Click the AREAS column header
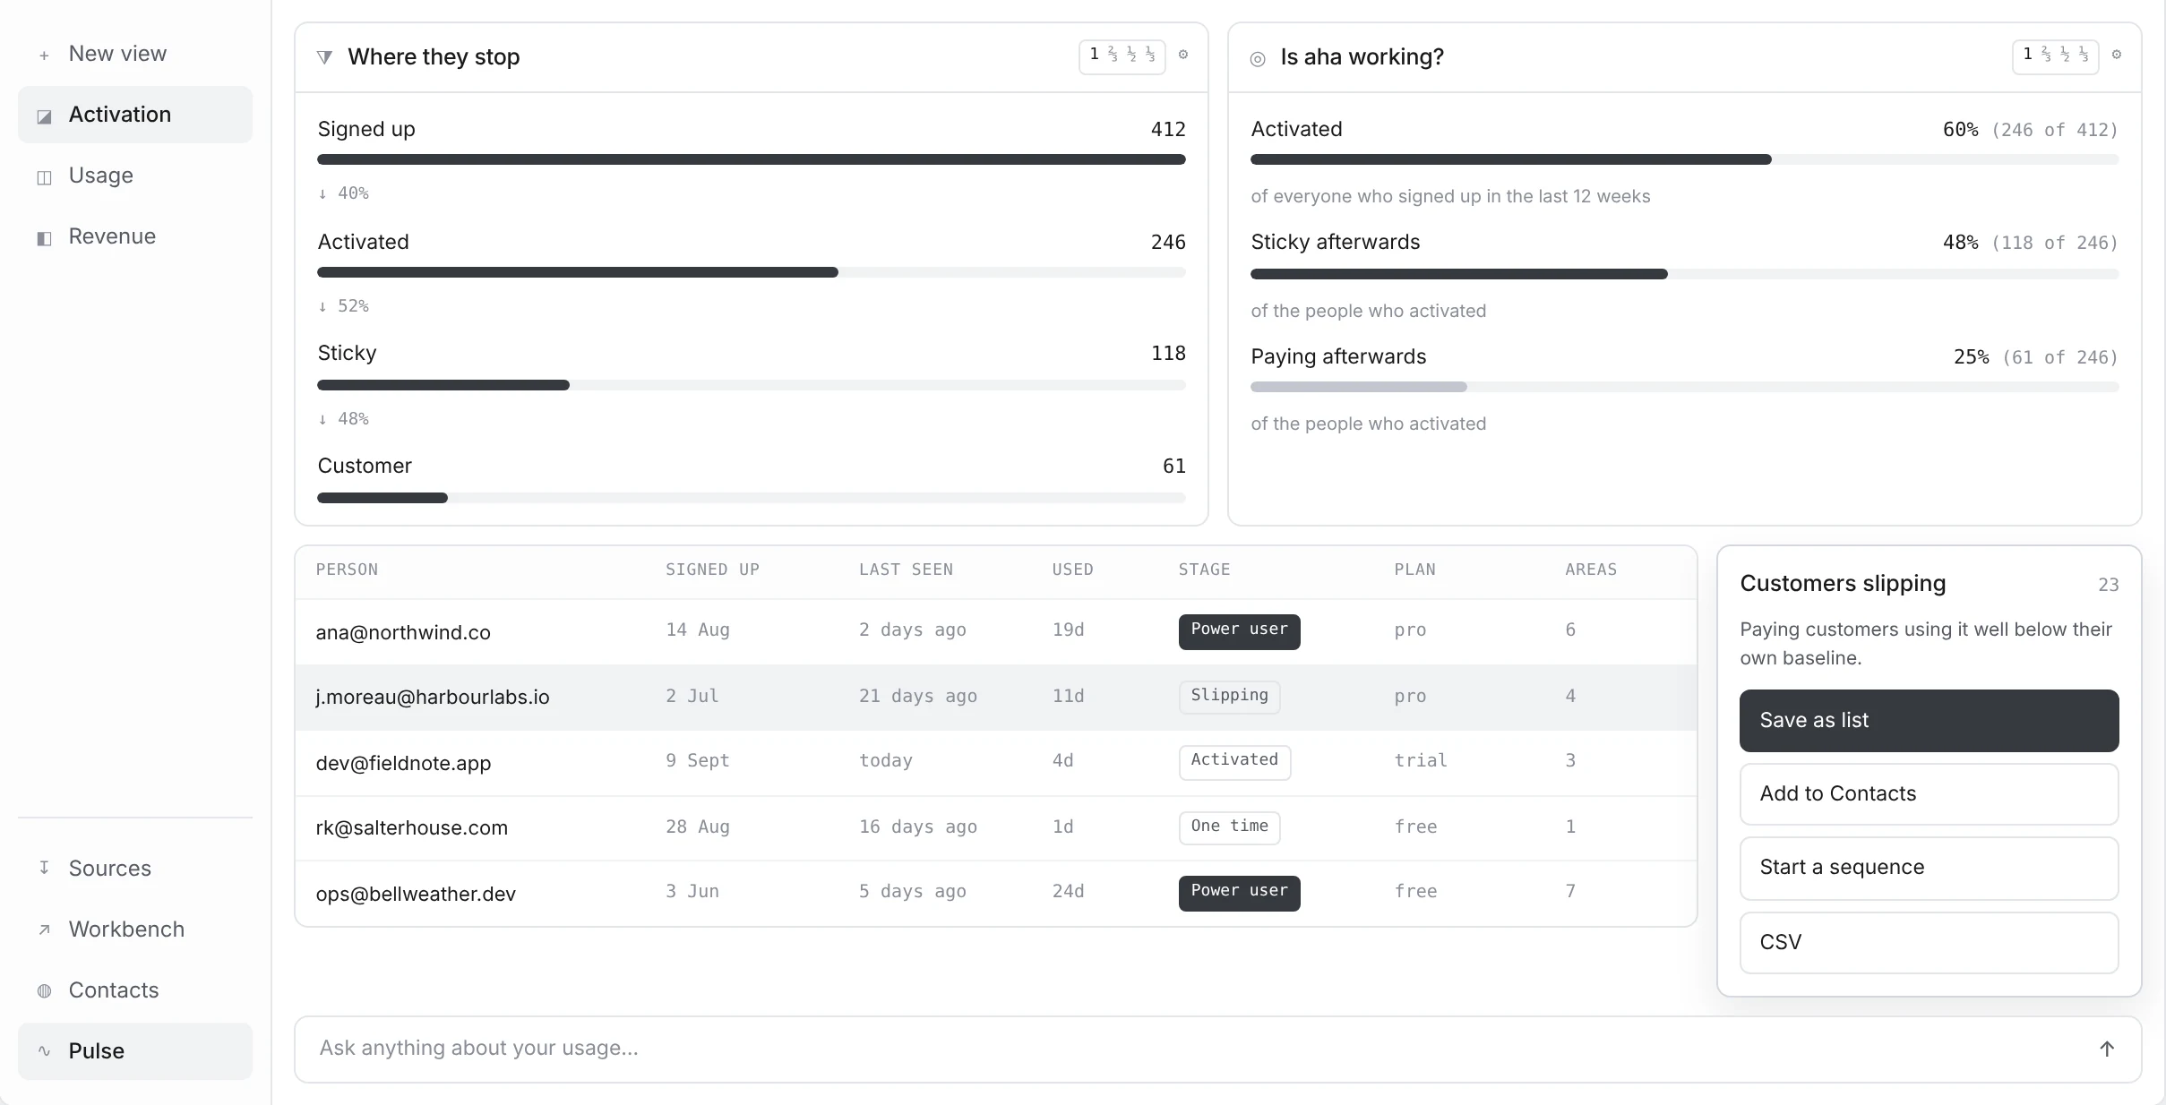Image resolution: width=2166 pixels, height=1105 pixels. click(x=1591, y=570)
